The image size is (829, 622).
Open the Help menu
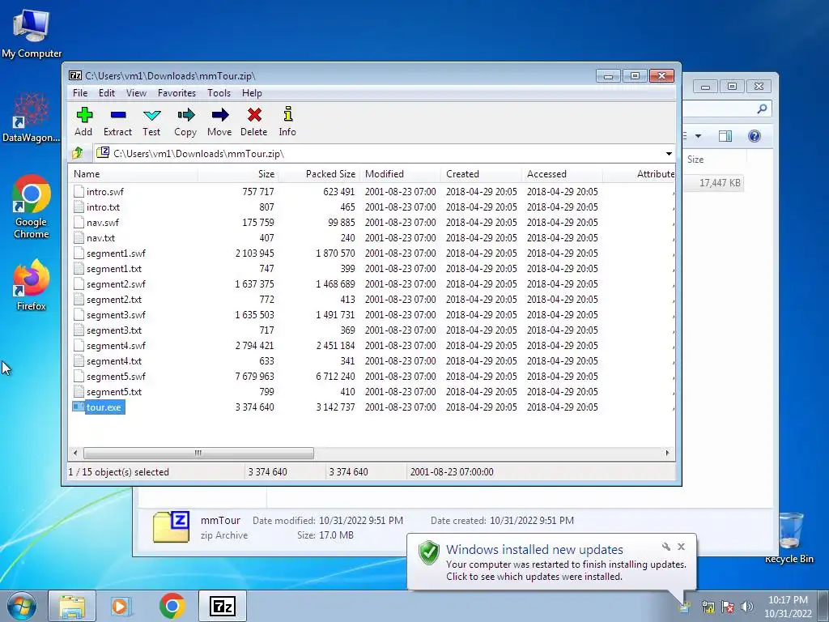click(x=253, y=92)
